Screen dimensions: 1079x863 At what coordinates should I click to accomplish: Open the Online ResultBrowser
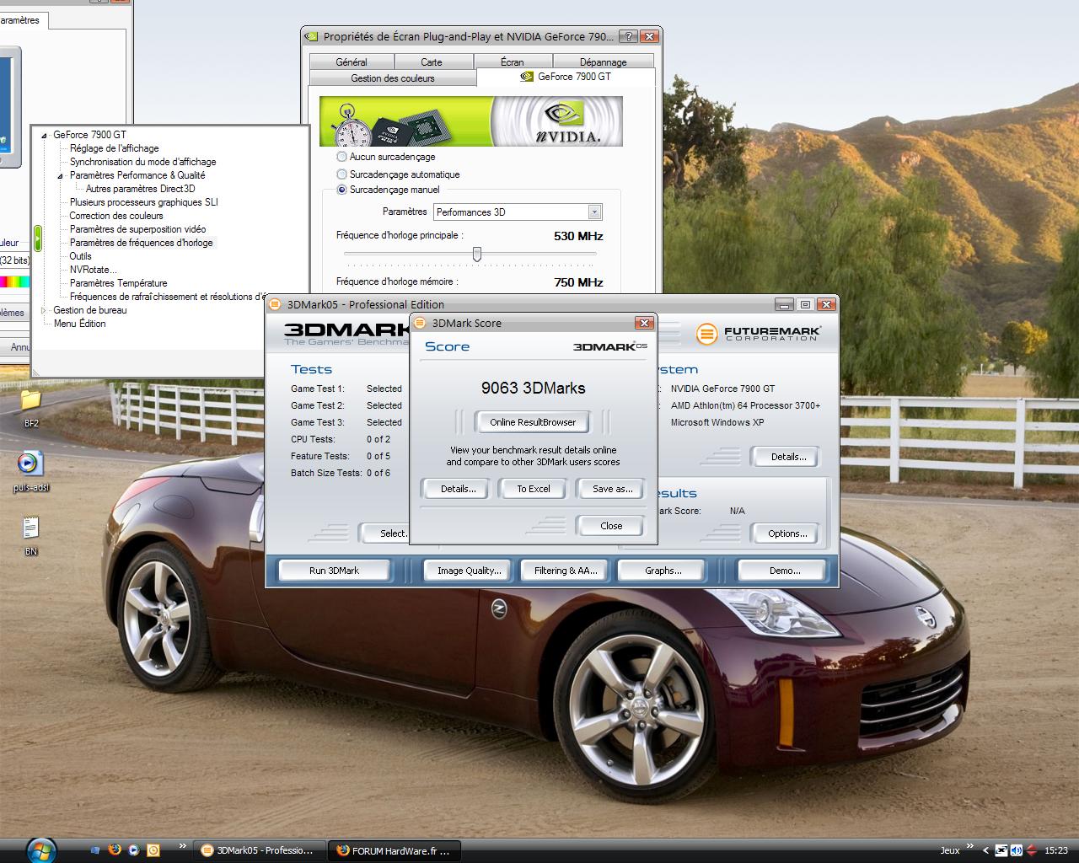(x=533, y=422)
